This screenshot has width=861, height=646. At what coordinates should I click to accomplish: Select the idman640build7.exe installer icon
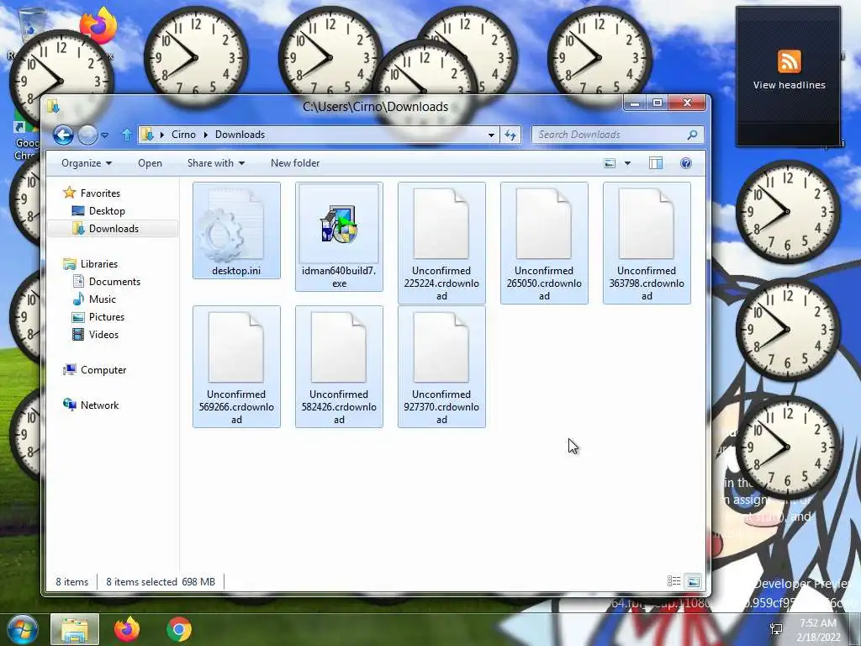[x=339, y=236]
